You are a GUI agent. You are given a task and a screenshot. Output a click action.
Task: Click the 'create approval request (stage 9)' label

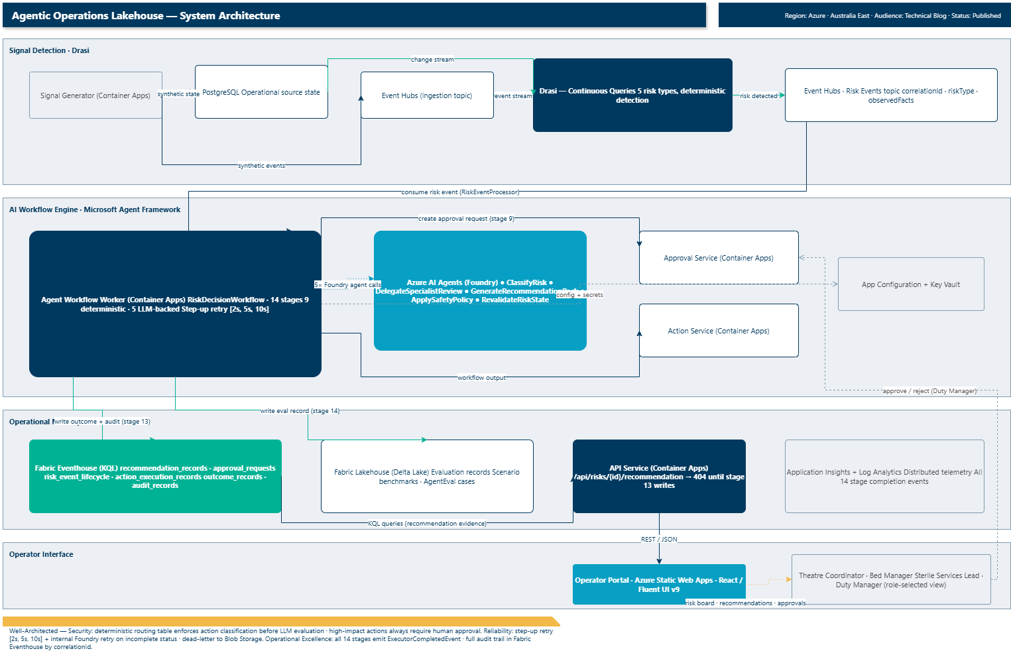tap(466, 219)
